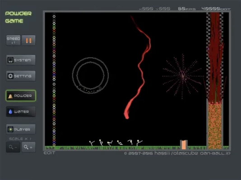Click the blue water droplet icon
241x180 pixels.
tap(10, 112)
